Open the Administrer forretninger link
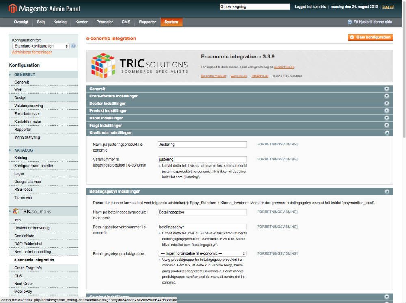The height and width of the screenshot is (303, 406). [32, 52]
